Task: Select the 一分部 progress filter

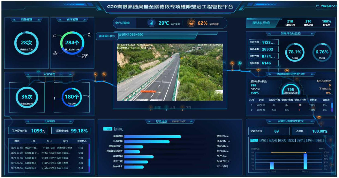Action: click(108, 129)
